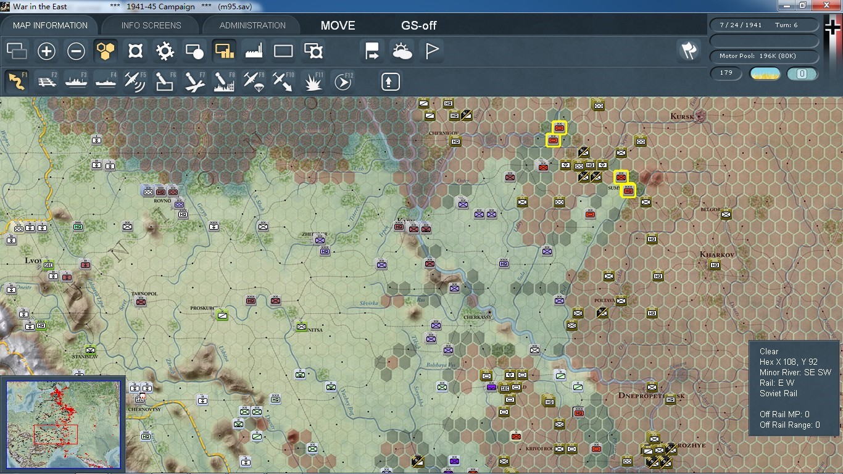Toggle the octagon-in-square map overlay icon
Image resolution: width=843 pixels, height=474 pixels.
(135, 51)
